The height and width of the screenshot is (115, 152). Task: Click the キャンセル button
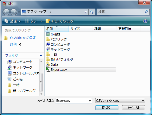click(x=134, y=108)
